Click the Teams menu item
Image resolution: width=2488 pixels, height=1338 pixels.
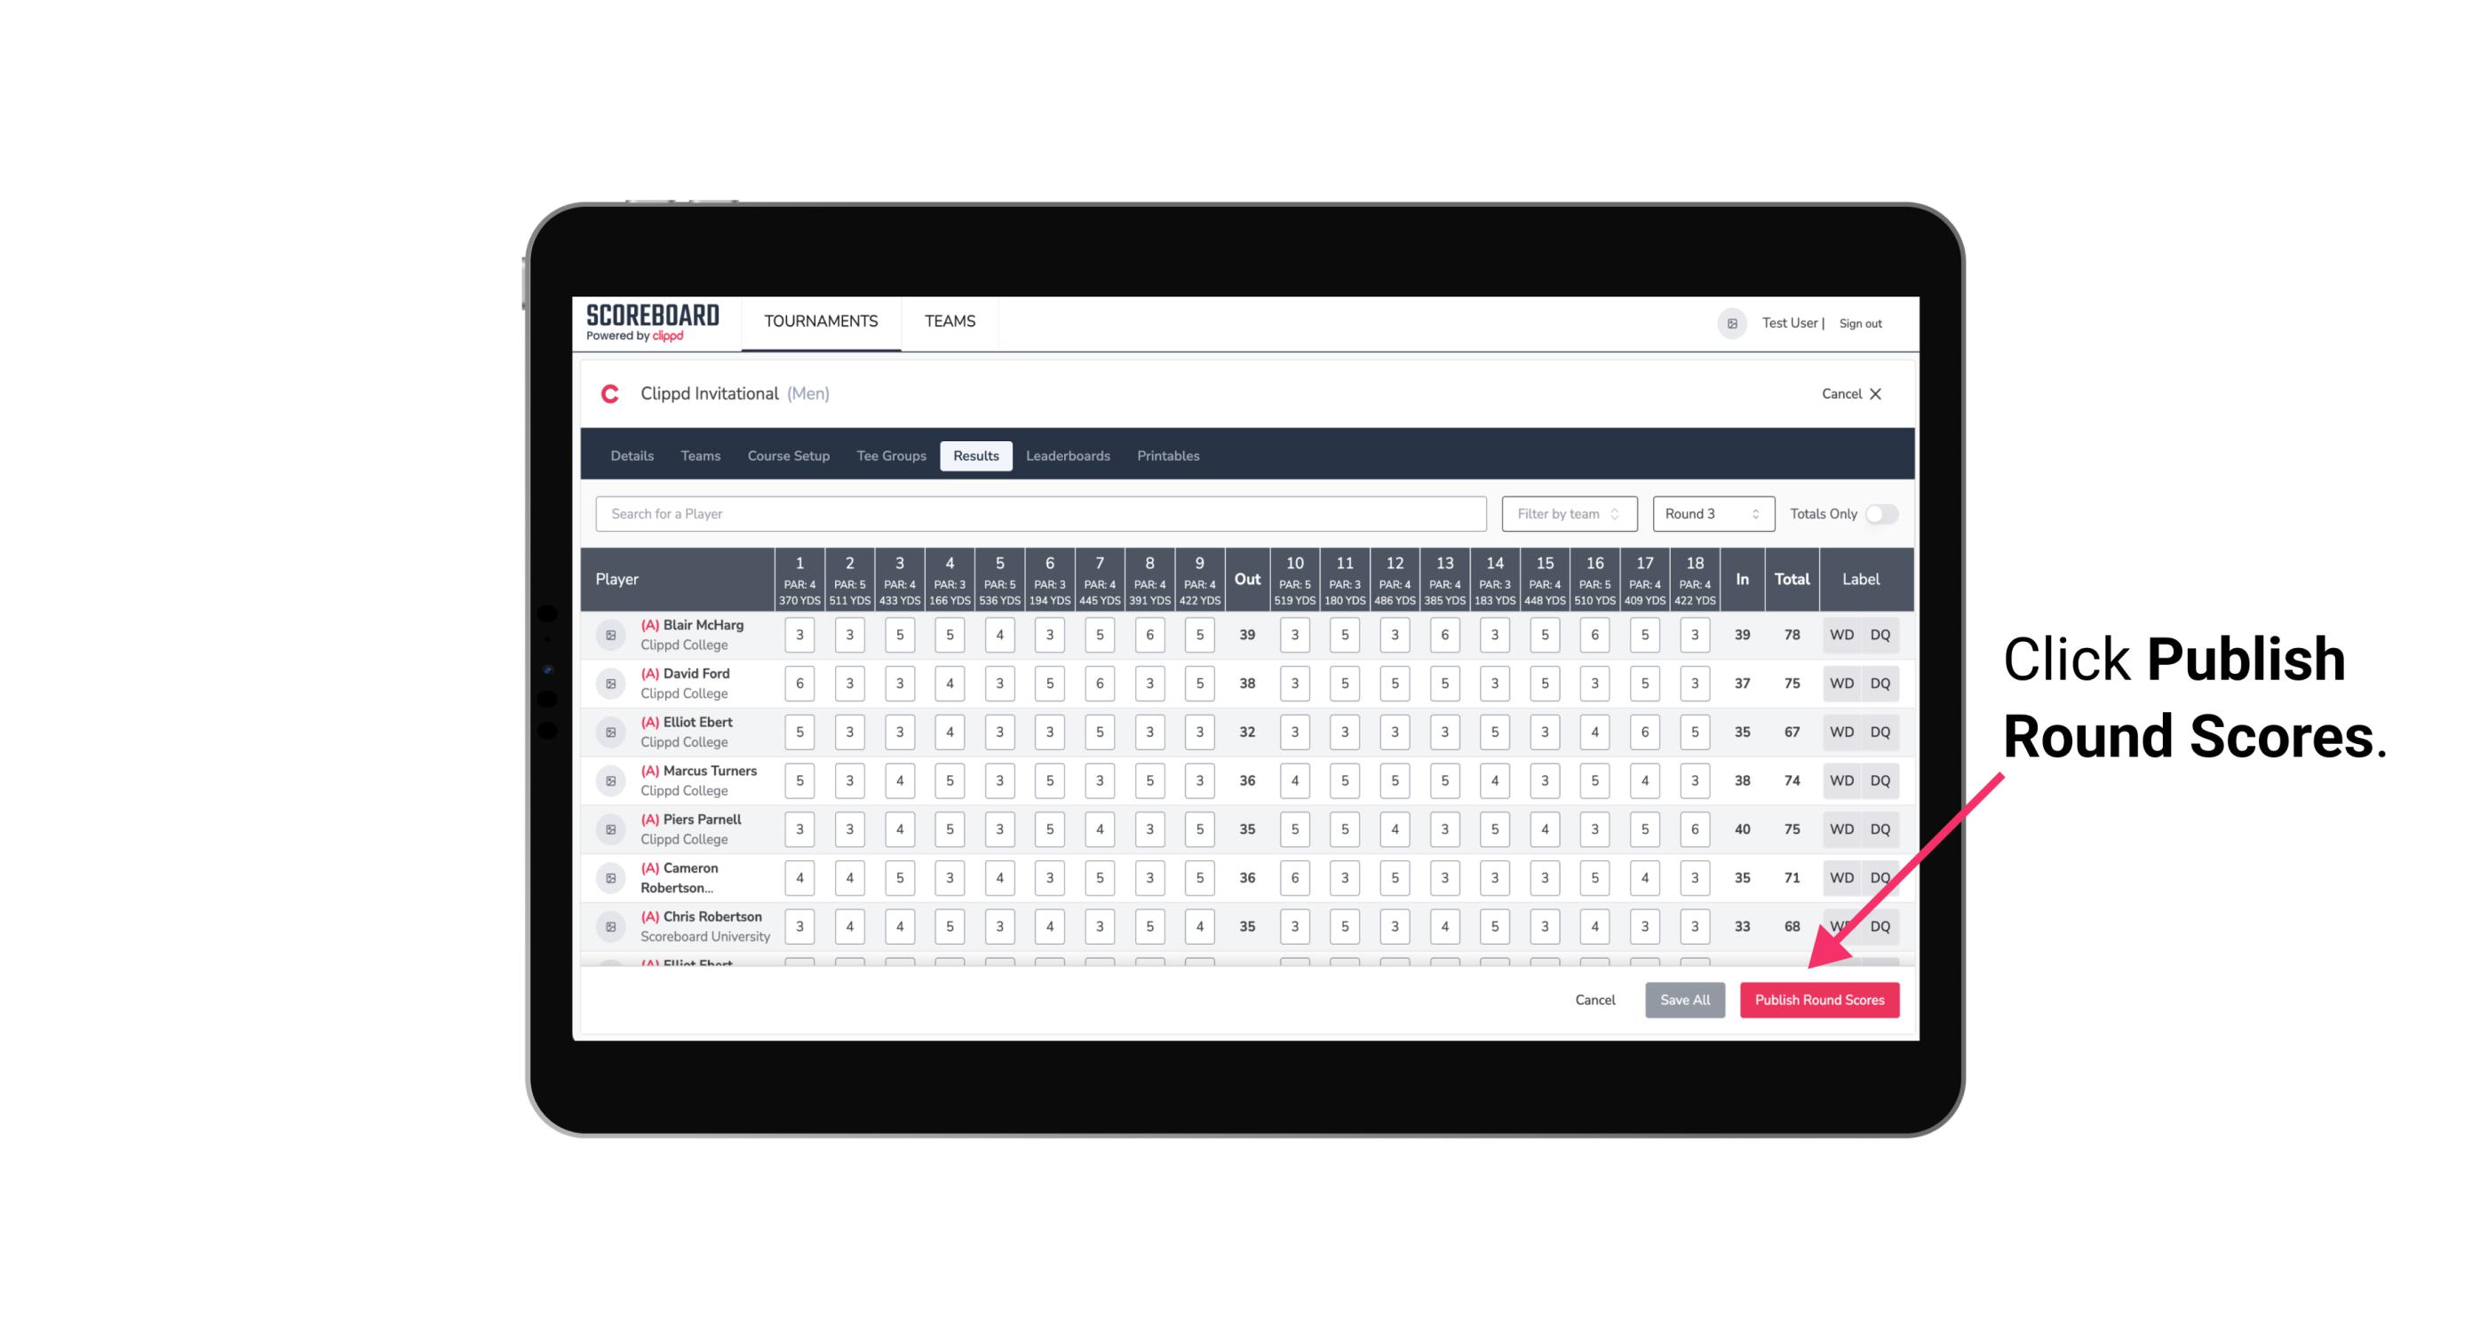950,321
